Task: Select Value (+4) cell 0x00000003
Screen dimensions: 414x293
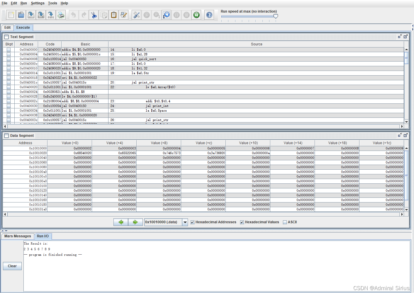Action: 114,148
